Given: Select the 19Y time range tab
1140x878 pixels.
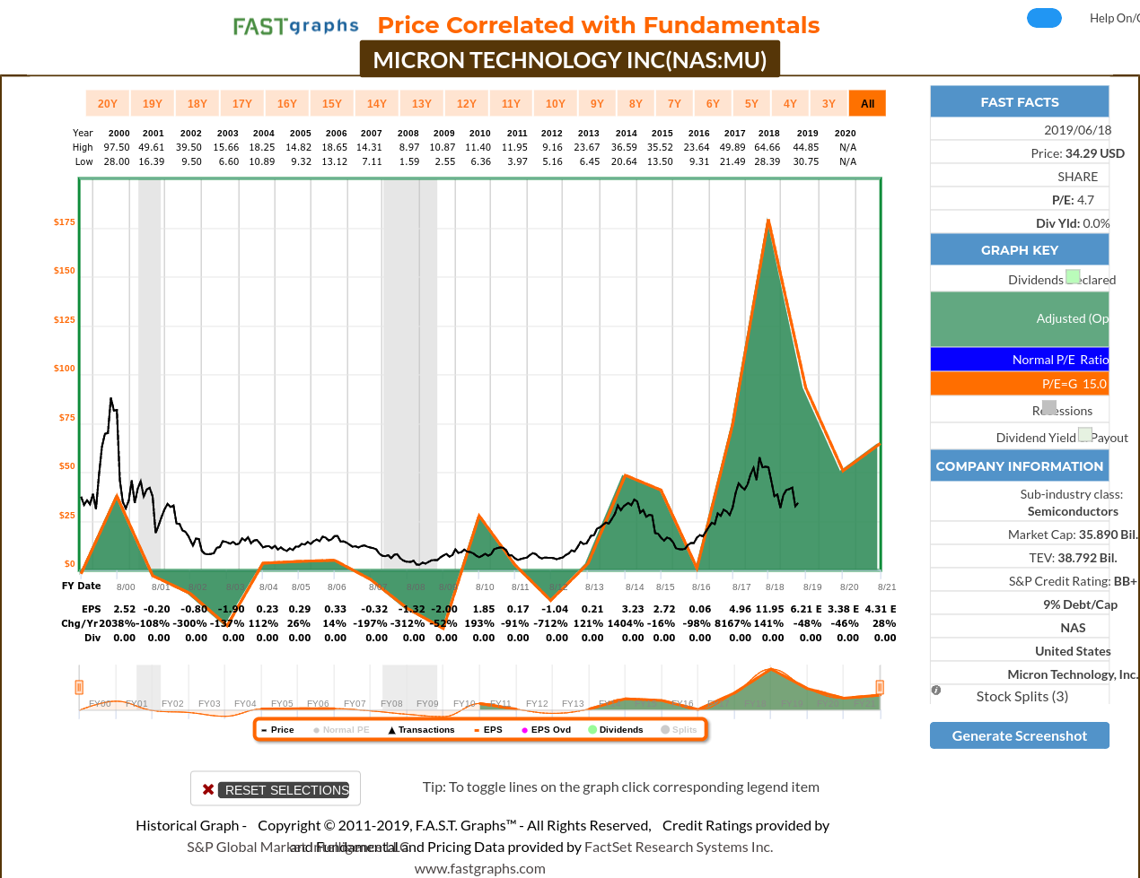Looking at the screenshot, I should pyautogui.click(x=153, y=103).
